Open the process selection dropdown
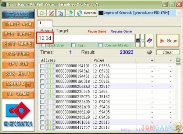Image resolution: width=183 pixels, height=134 pixels. pos(179,13)
